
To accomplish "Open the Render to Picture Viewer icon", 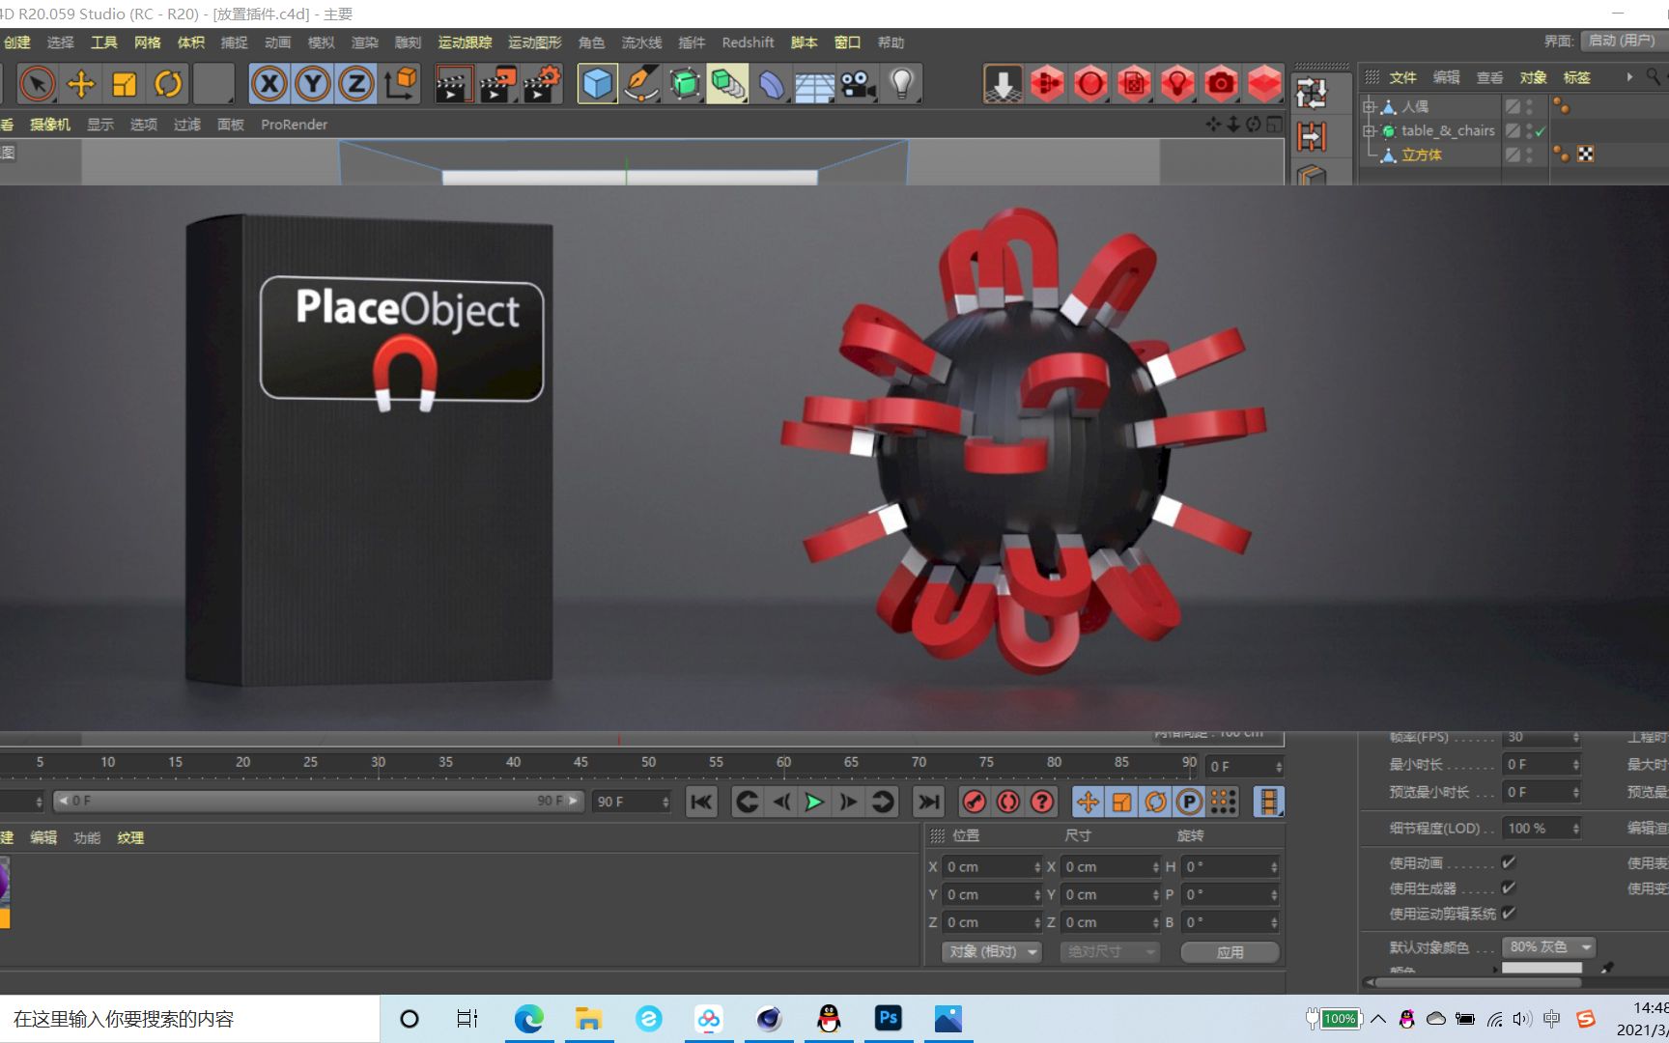I will pyautogui.click(x=495, y=84).
